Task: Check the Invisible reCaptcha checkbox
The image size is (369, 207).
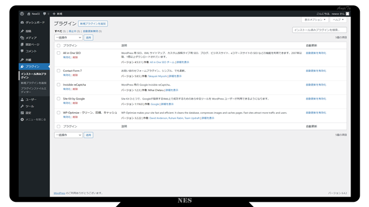Action: click(59, 85)
